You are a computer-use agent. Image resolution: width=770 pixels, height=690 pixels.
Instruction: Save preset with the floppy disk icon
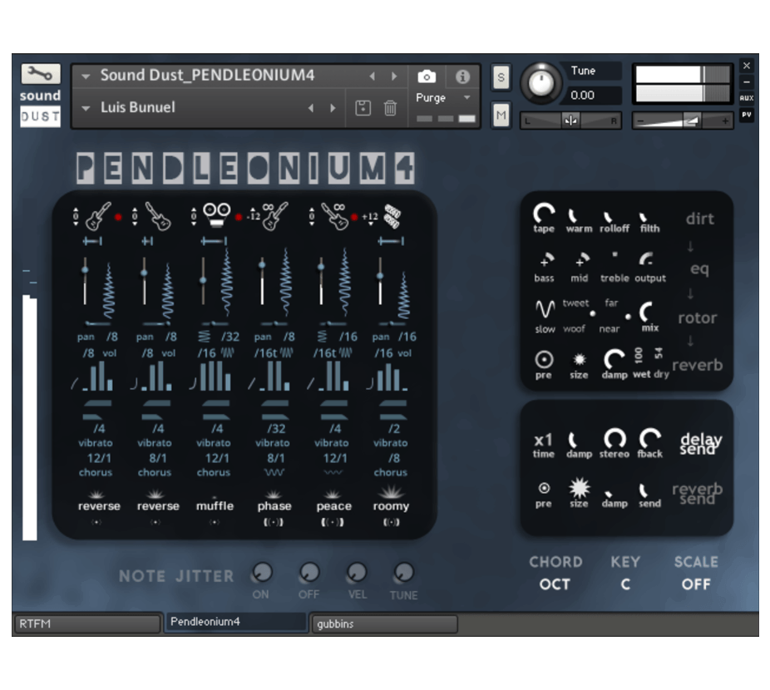363,108
